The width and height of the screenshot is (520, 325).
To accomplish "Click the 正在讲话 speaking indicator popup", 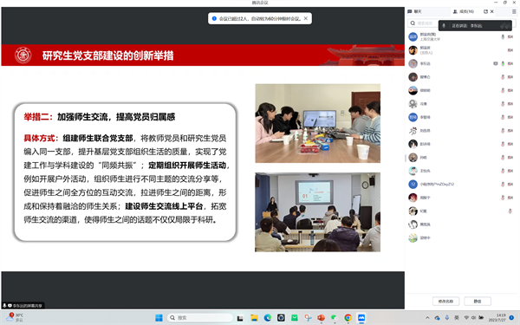I will [475, 25].
